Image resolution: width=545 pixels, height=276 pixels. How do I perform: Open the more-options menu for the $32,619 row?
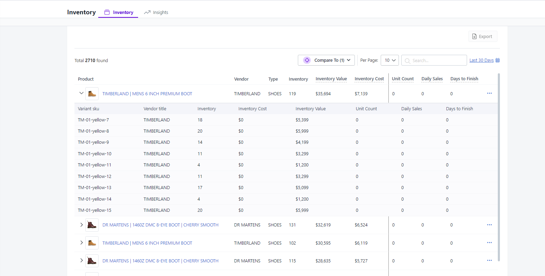(489, 225)
